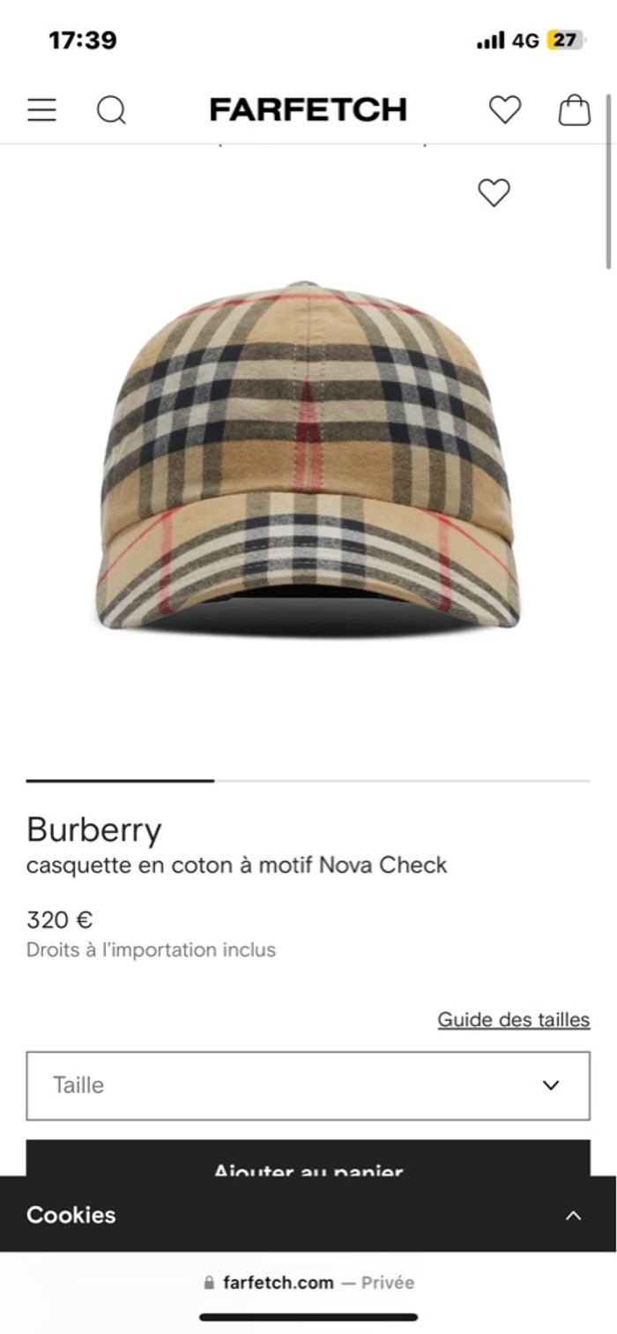Open the Taille size dropdown
The width and height of the screenshot is (617, 1334).
(308, 1085)
